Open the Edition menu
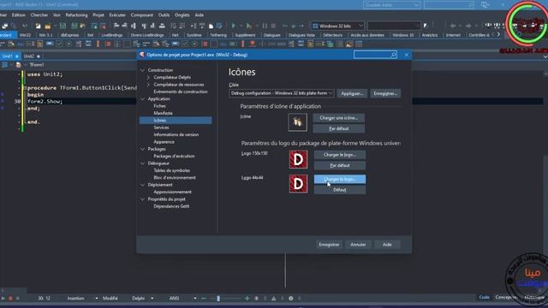The width and height of the screenshot is (548, 308). point(19,15)
